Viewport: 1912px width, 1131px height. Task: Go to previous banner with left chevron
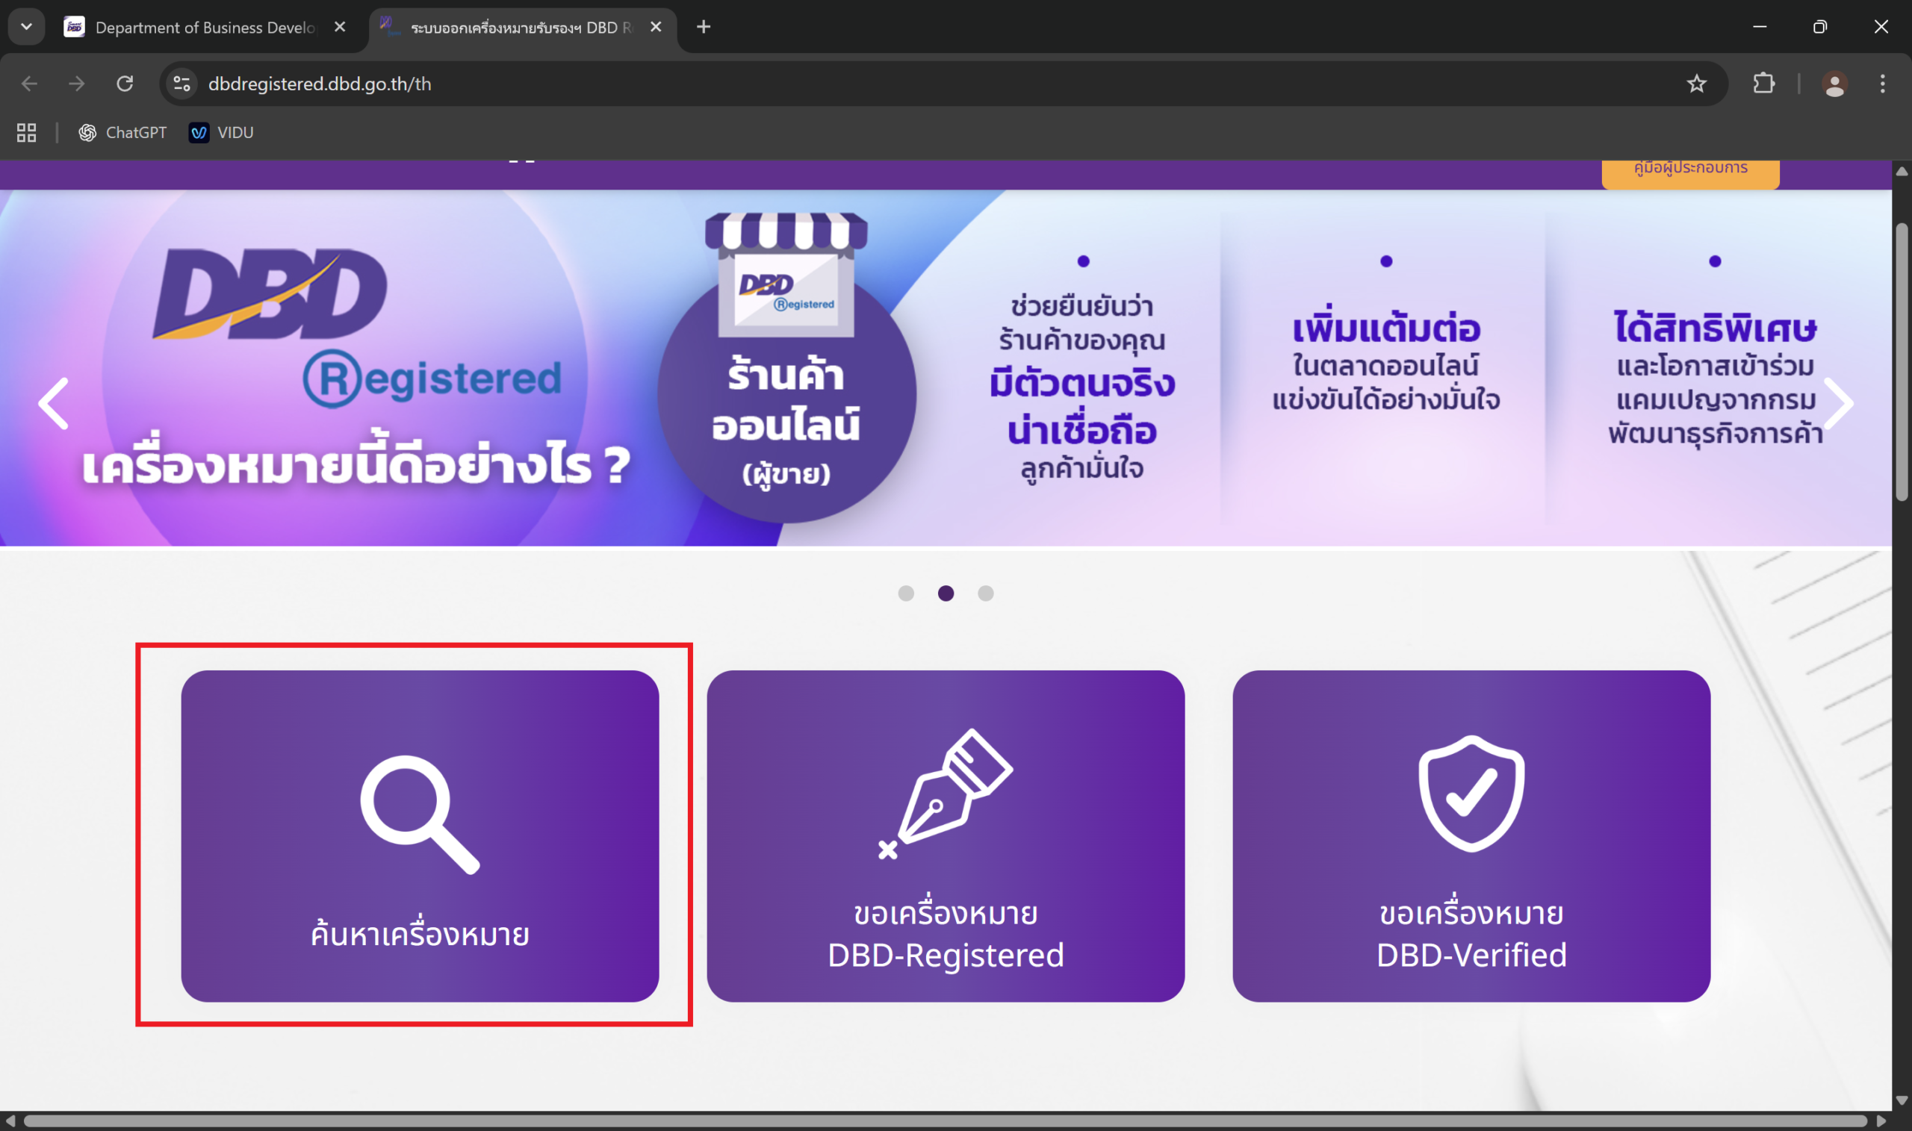[x=53, y=403]
